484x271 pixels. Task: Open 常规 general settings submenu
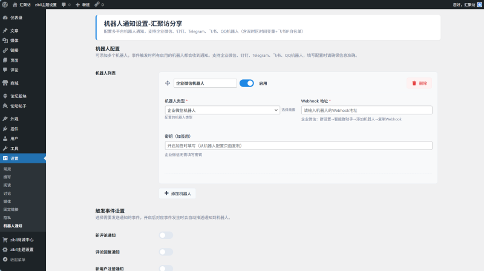(x=7, y=169)
